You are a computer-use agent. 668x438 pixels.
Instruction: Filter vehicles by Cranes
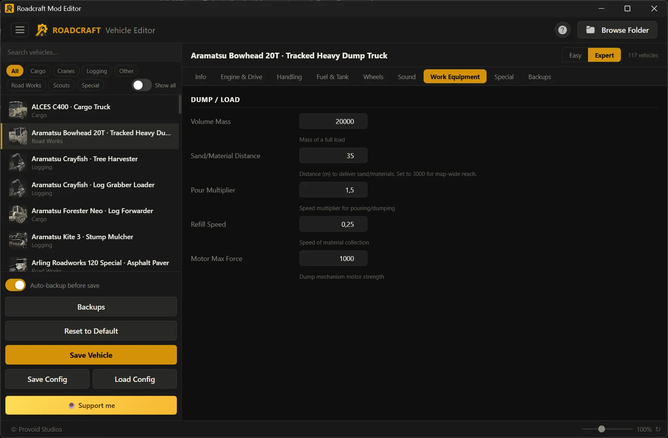[66, 71]
